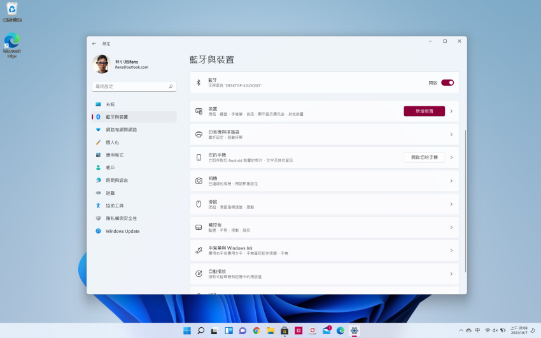This screenshot has width=541, height=338.
Task: Select 個人化 in the sidebar
Action: [x=134, y=143]
